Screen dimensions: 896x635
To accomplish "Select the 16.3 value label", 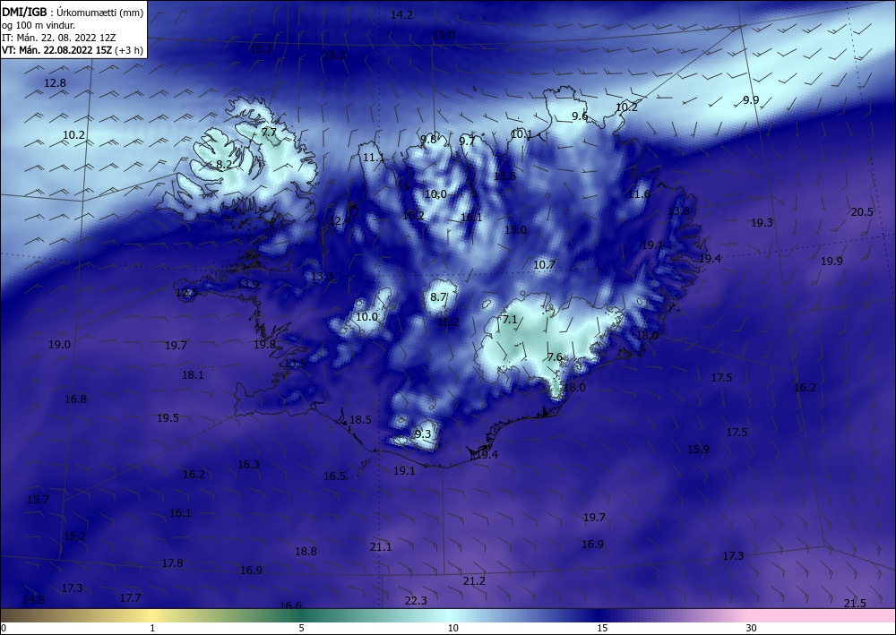I will pos(248,465).
